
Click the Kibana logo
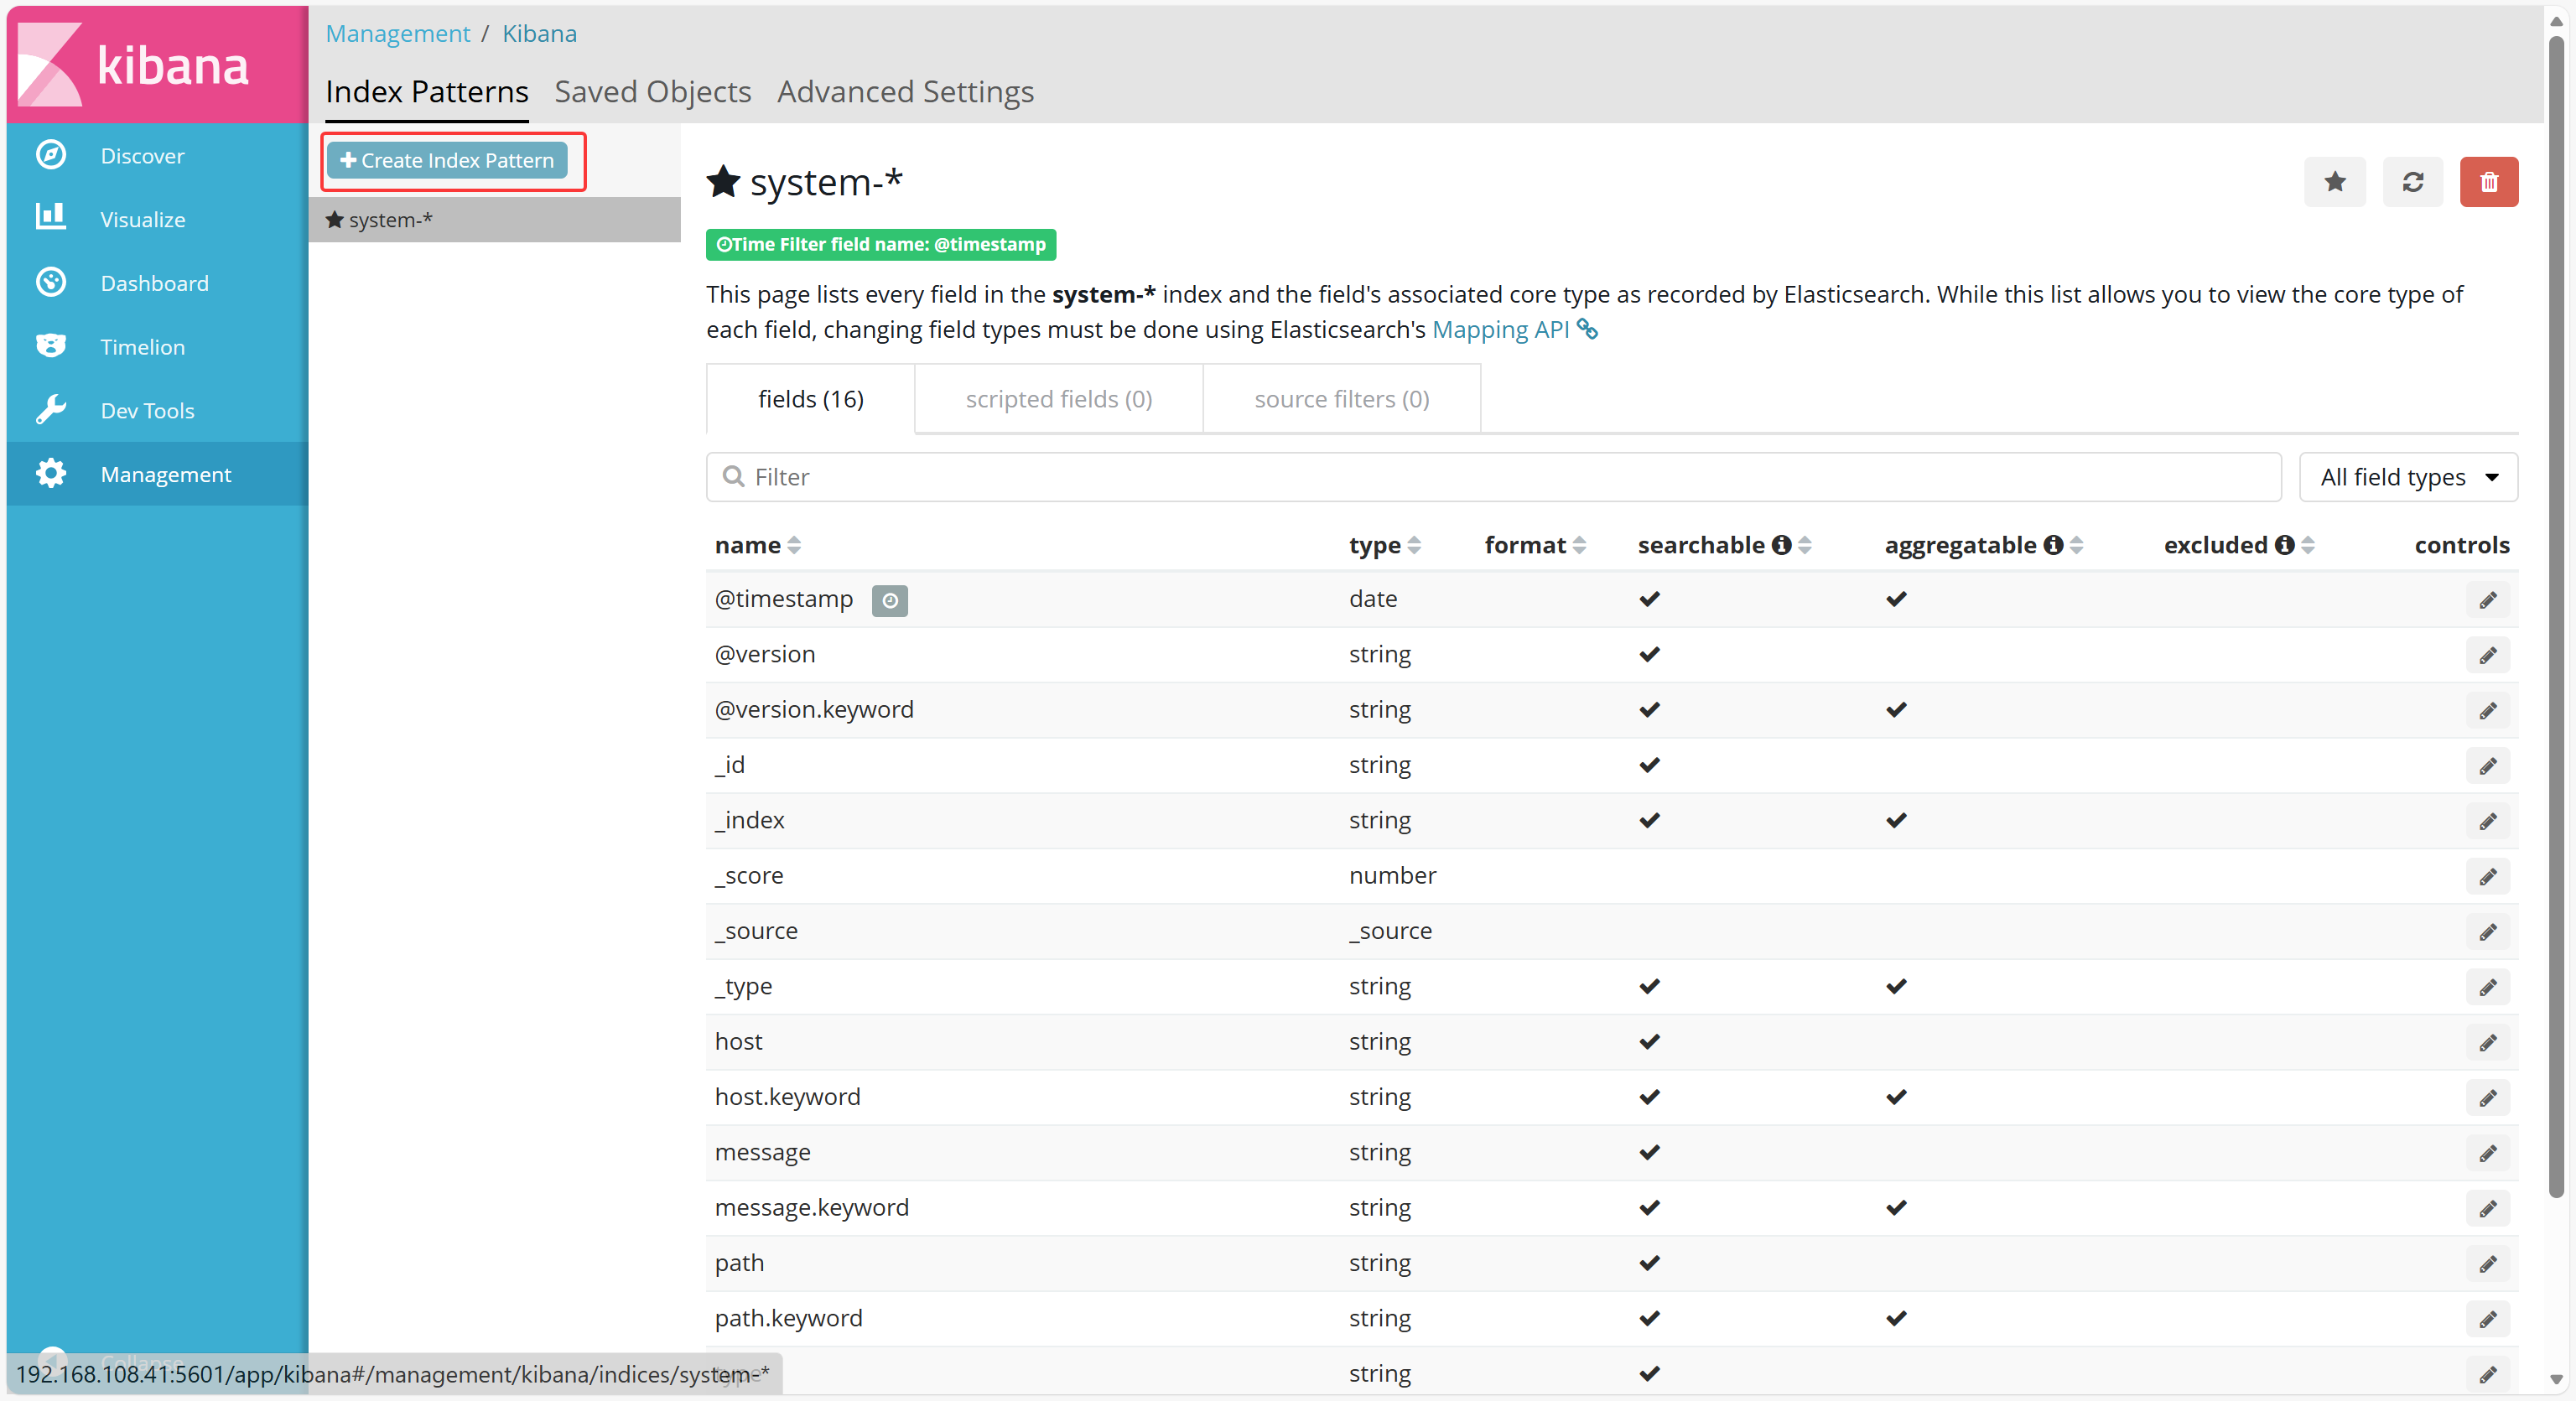point(157,65)
